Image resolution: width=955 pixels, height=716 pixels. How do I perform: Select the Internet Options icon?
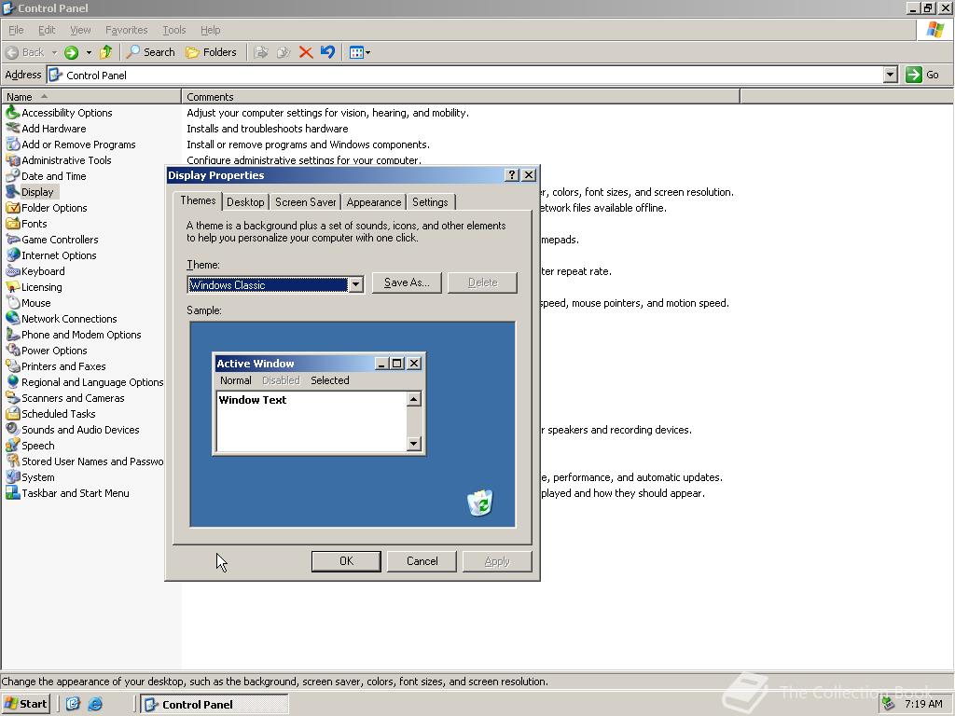(x=13, y=255)
